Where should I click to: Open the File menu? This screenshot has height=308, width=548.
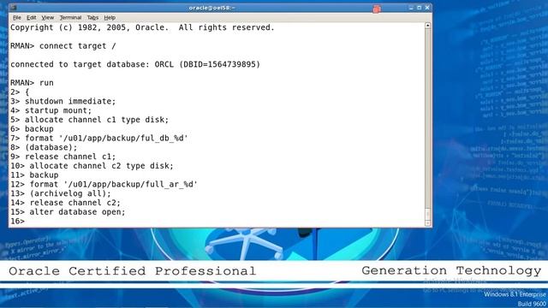17,17
